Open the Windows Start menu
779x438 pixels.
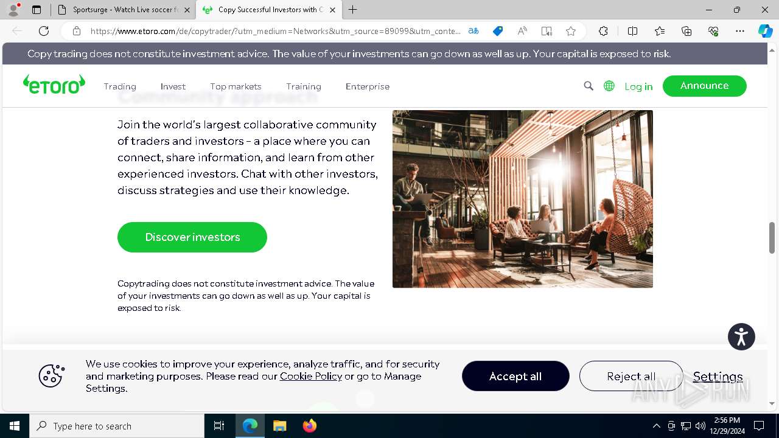14,426
